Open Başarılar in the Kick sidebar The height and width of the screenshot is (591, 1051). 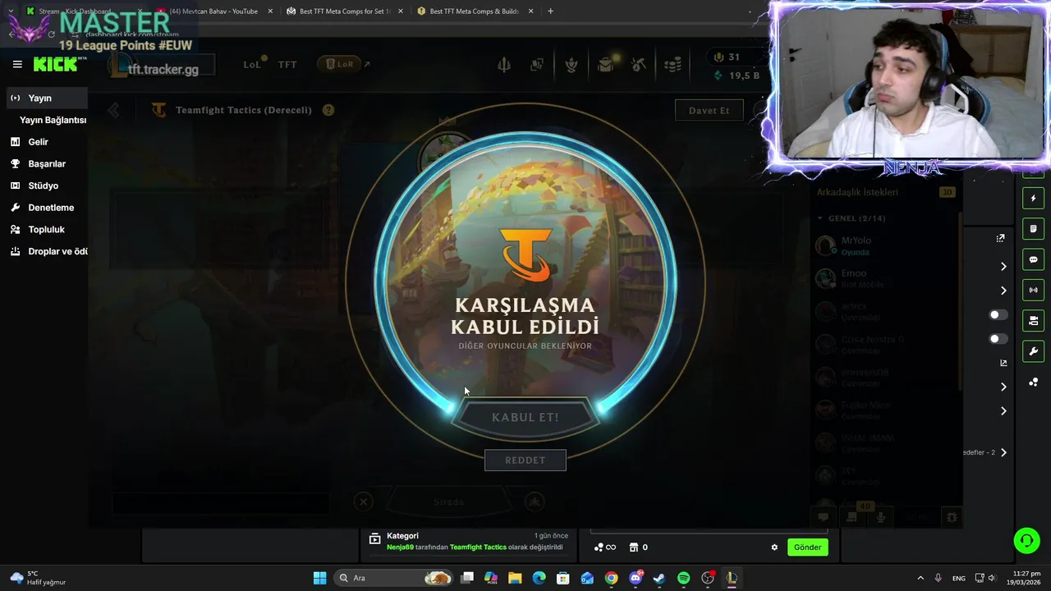[45, 163]
